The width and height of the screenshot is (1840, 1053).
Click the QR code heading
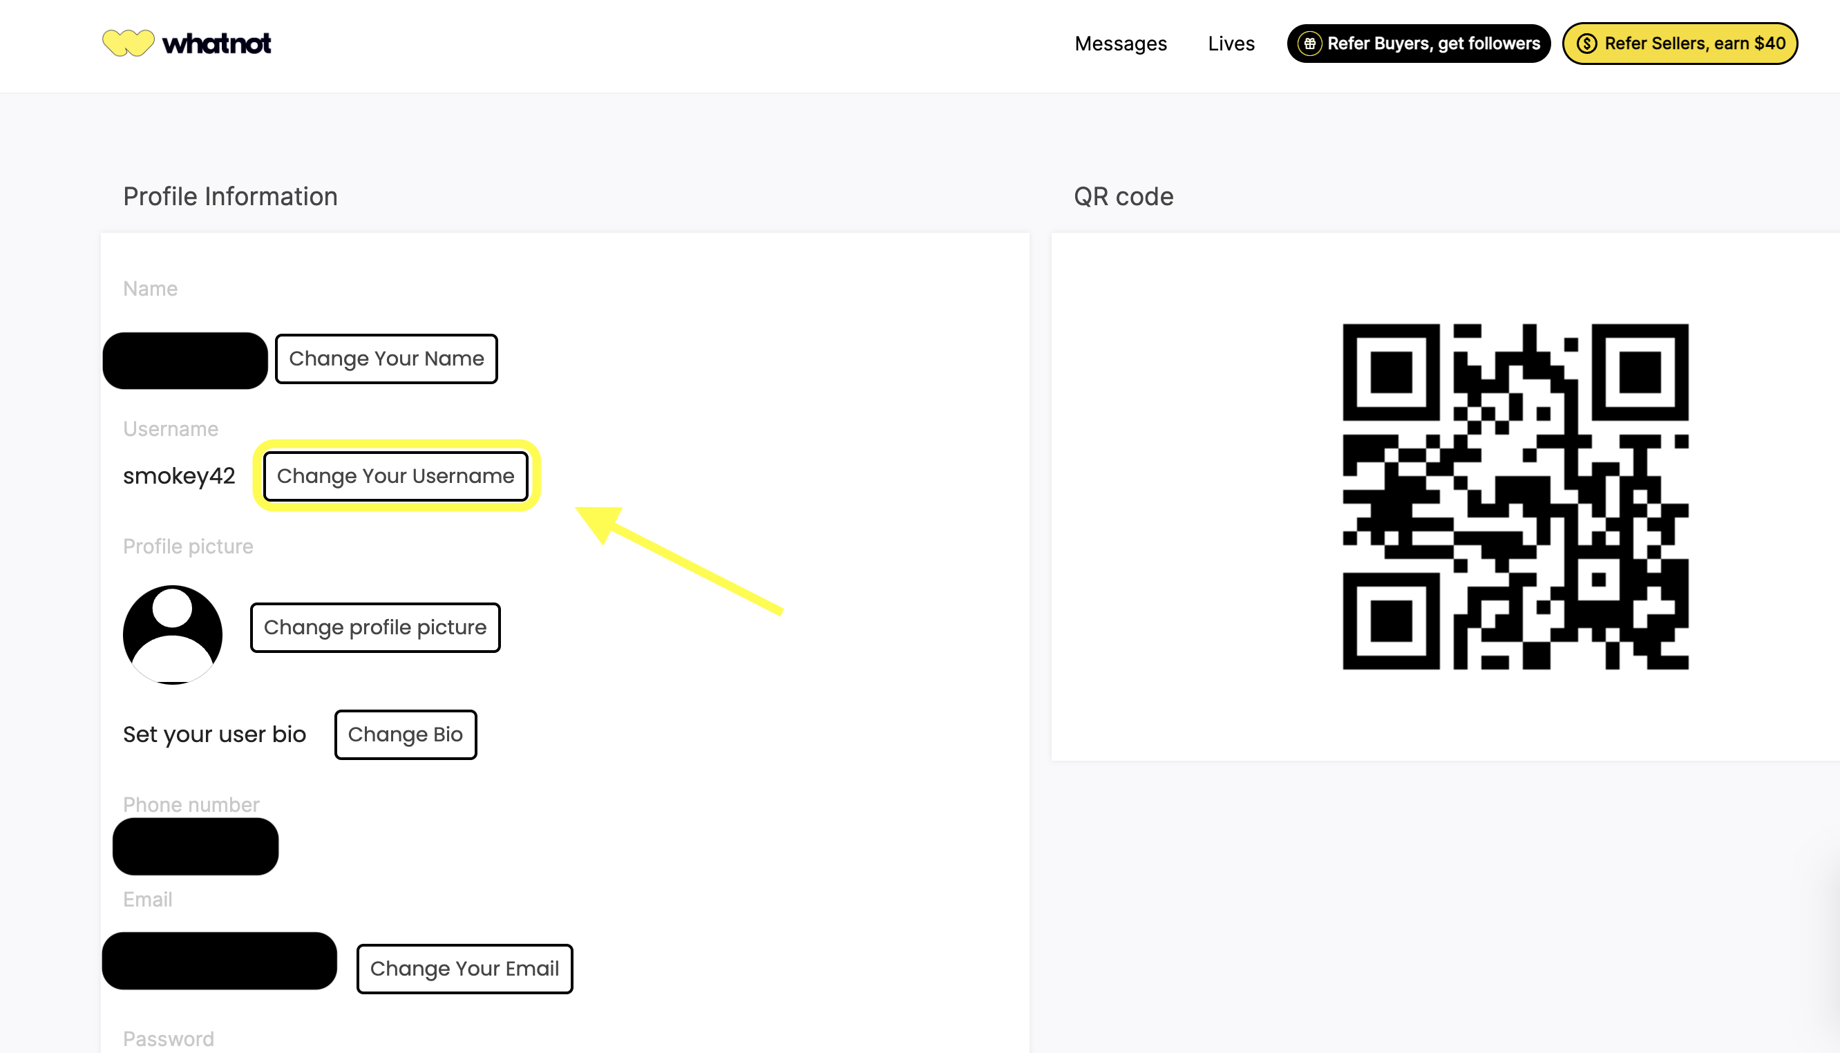point(1123,197)
